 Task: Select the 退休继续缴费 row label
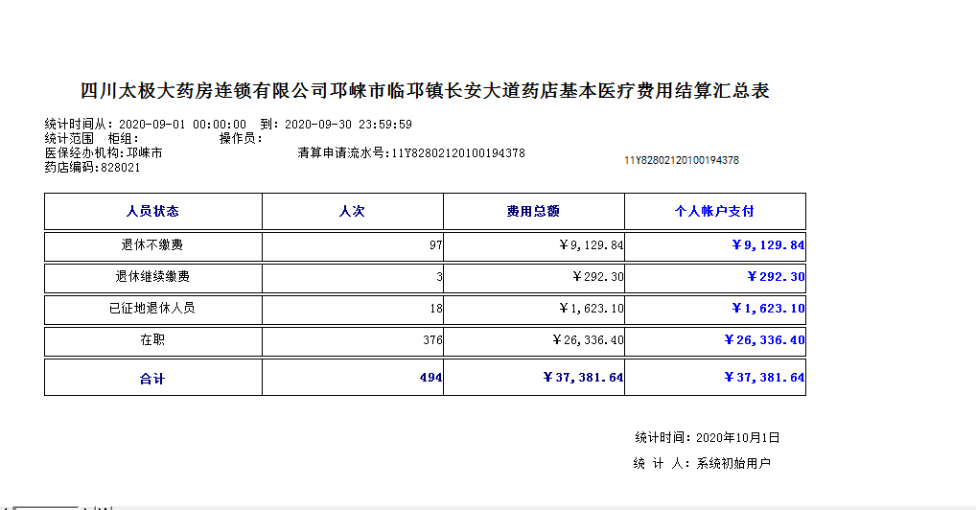(x=152, y=276)
